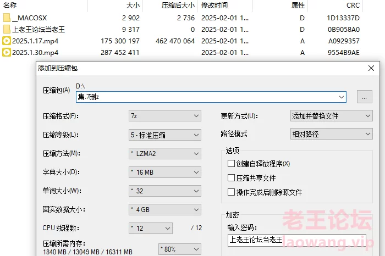Click the CRC value 1D13337D
Image resolution: width=385 pixels, height=256 pixels.
(x=343, y=18)
